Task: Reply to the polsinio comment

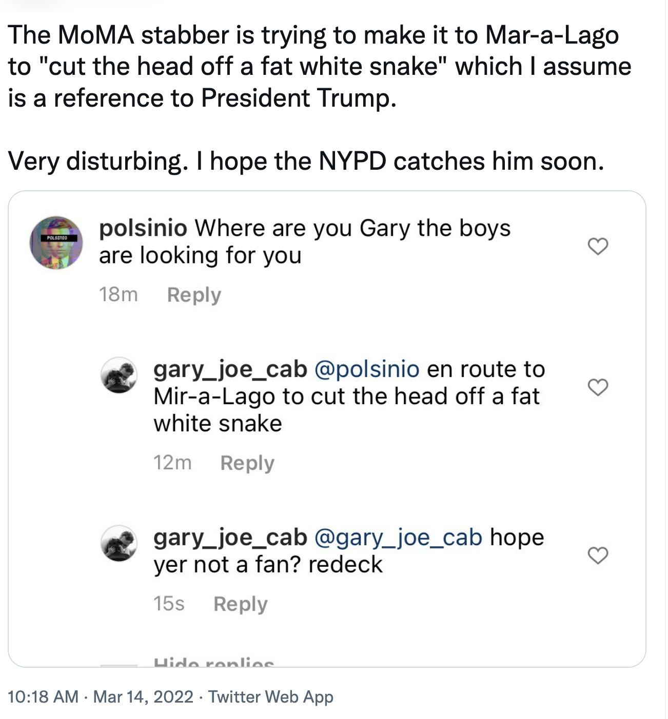Action: pyautogui.click(x=194, y=295)
